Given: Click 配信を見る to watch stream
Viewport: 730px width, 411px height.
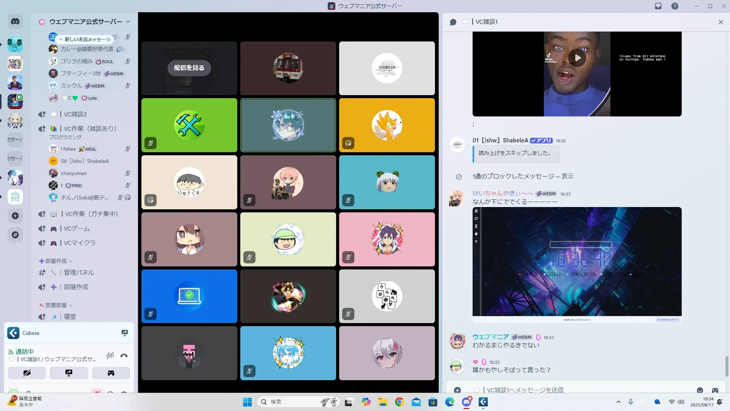Looking at the screenshot, I should pyautogui.click(x=189, y=68).
